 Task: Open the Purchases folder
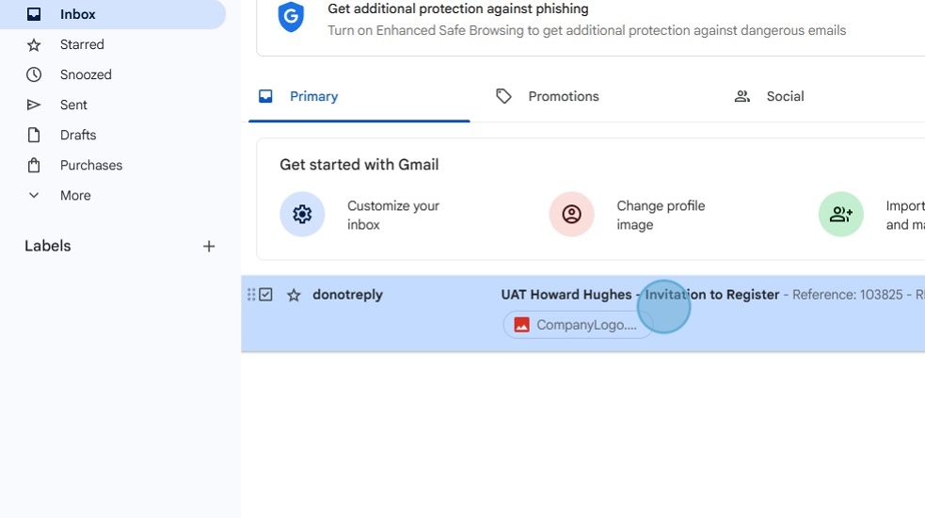[x=91, y=165]
